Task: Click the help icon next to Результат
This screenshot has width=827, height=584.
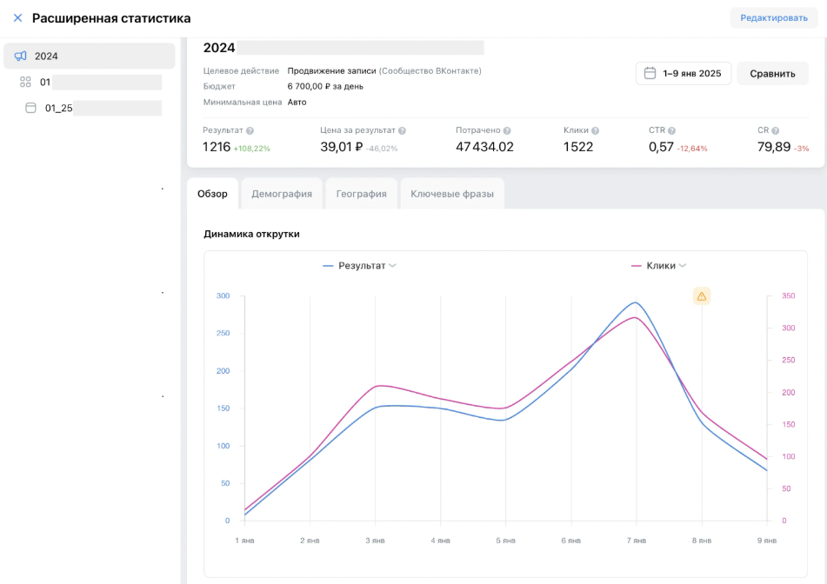Action: tap(250, 131)
